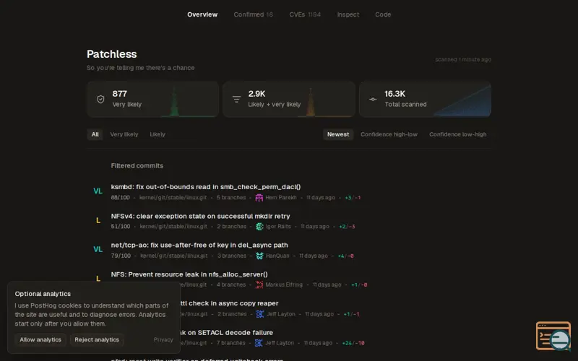578x361 pixels.
Task: Open the Privacy link
Action: pyautogui.click(x=163, y=339)
